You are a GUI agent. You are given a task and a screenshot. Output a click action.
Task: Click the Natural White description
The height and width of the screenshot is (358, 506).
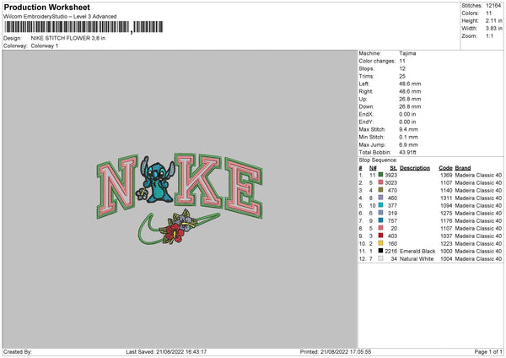point(417,259)
